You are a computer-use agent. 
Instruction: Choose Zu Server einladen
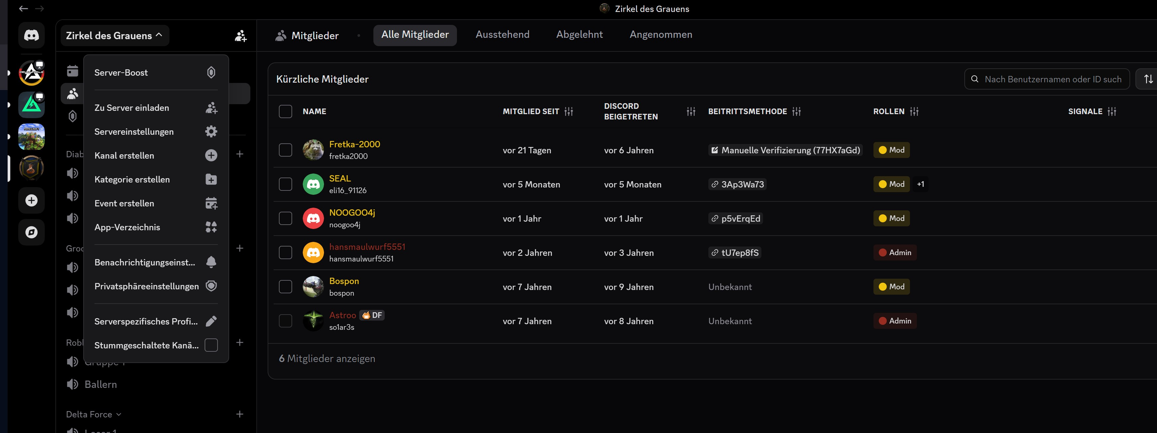156,108
